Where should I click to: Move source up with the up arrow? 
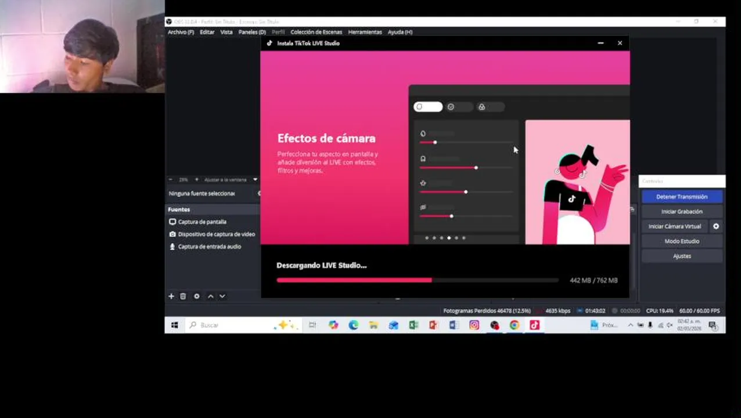(x=211, y=296)
